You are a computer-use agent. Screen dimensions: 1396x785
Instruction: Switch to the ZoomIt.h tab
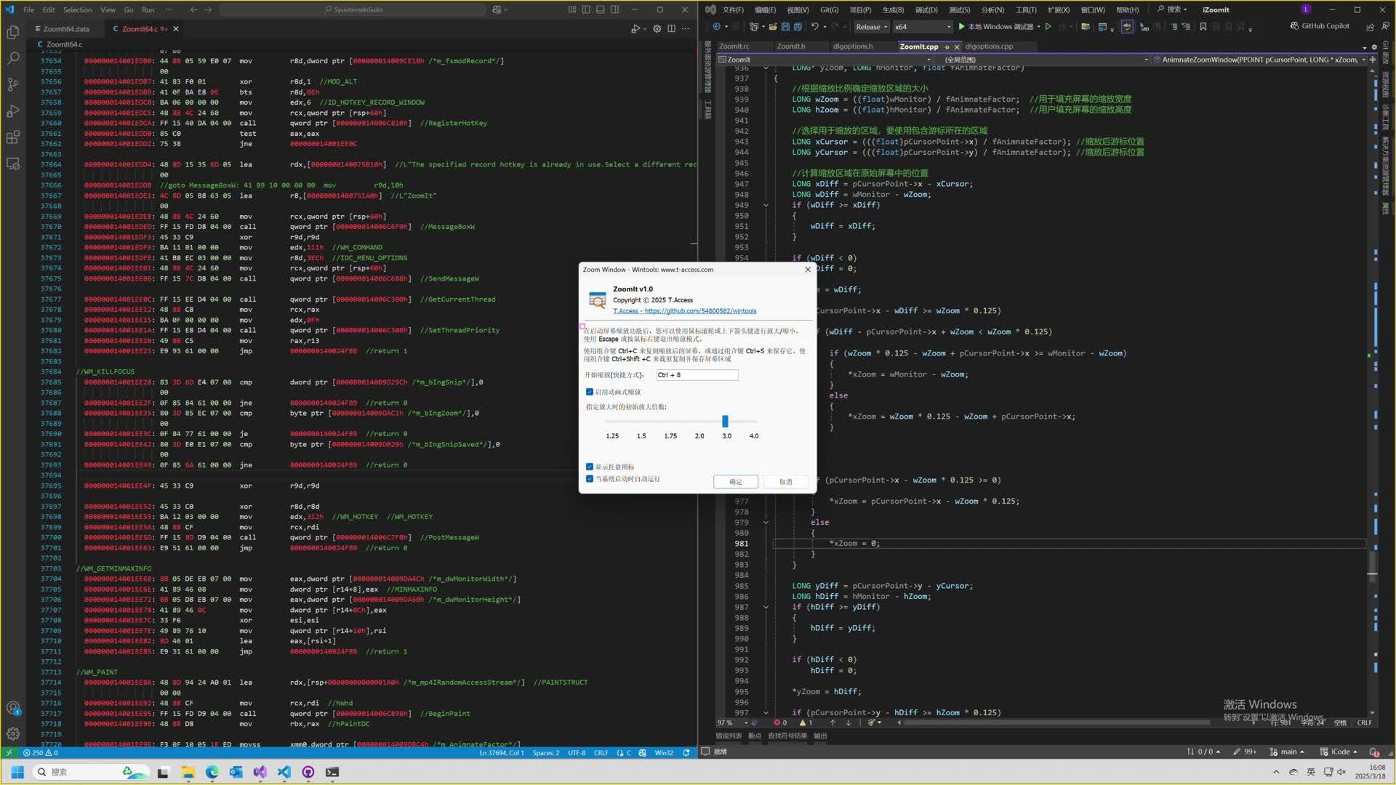pyautogui.click(x=790, y=46)
